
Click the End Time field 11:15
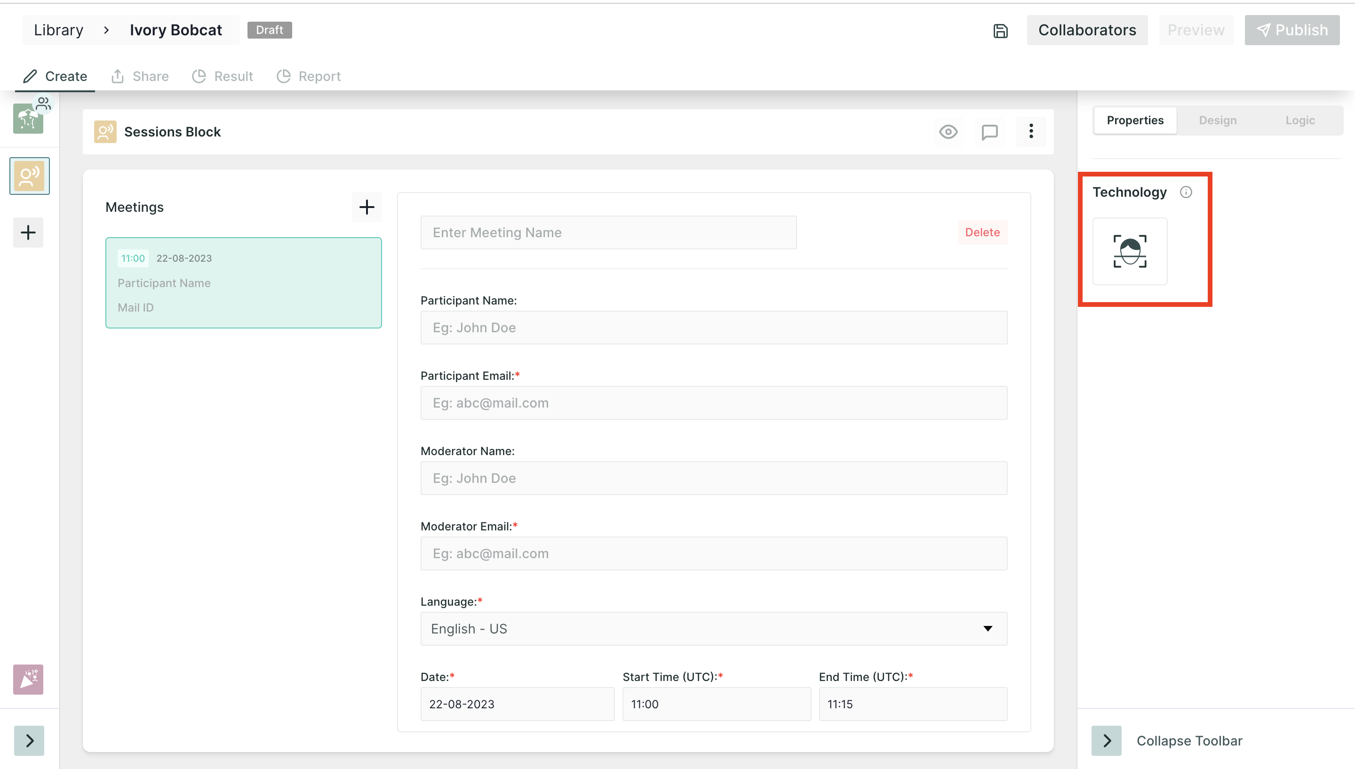913,704
